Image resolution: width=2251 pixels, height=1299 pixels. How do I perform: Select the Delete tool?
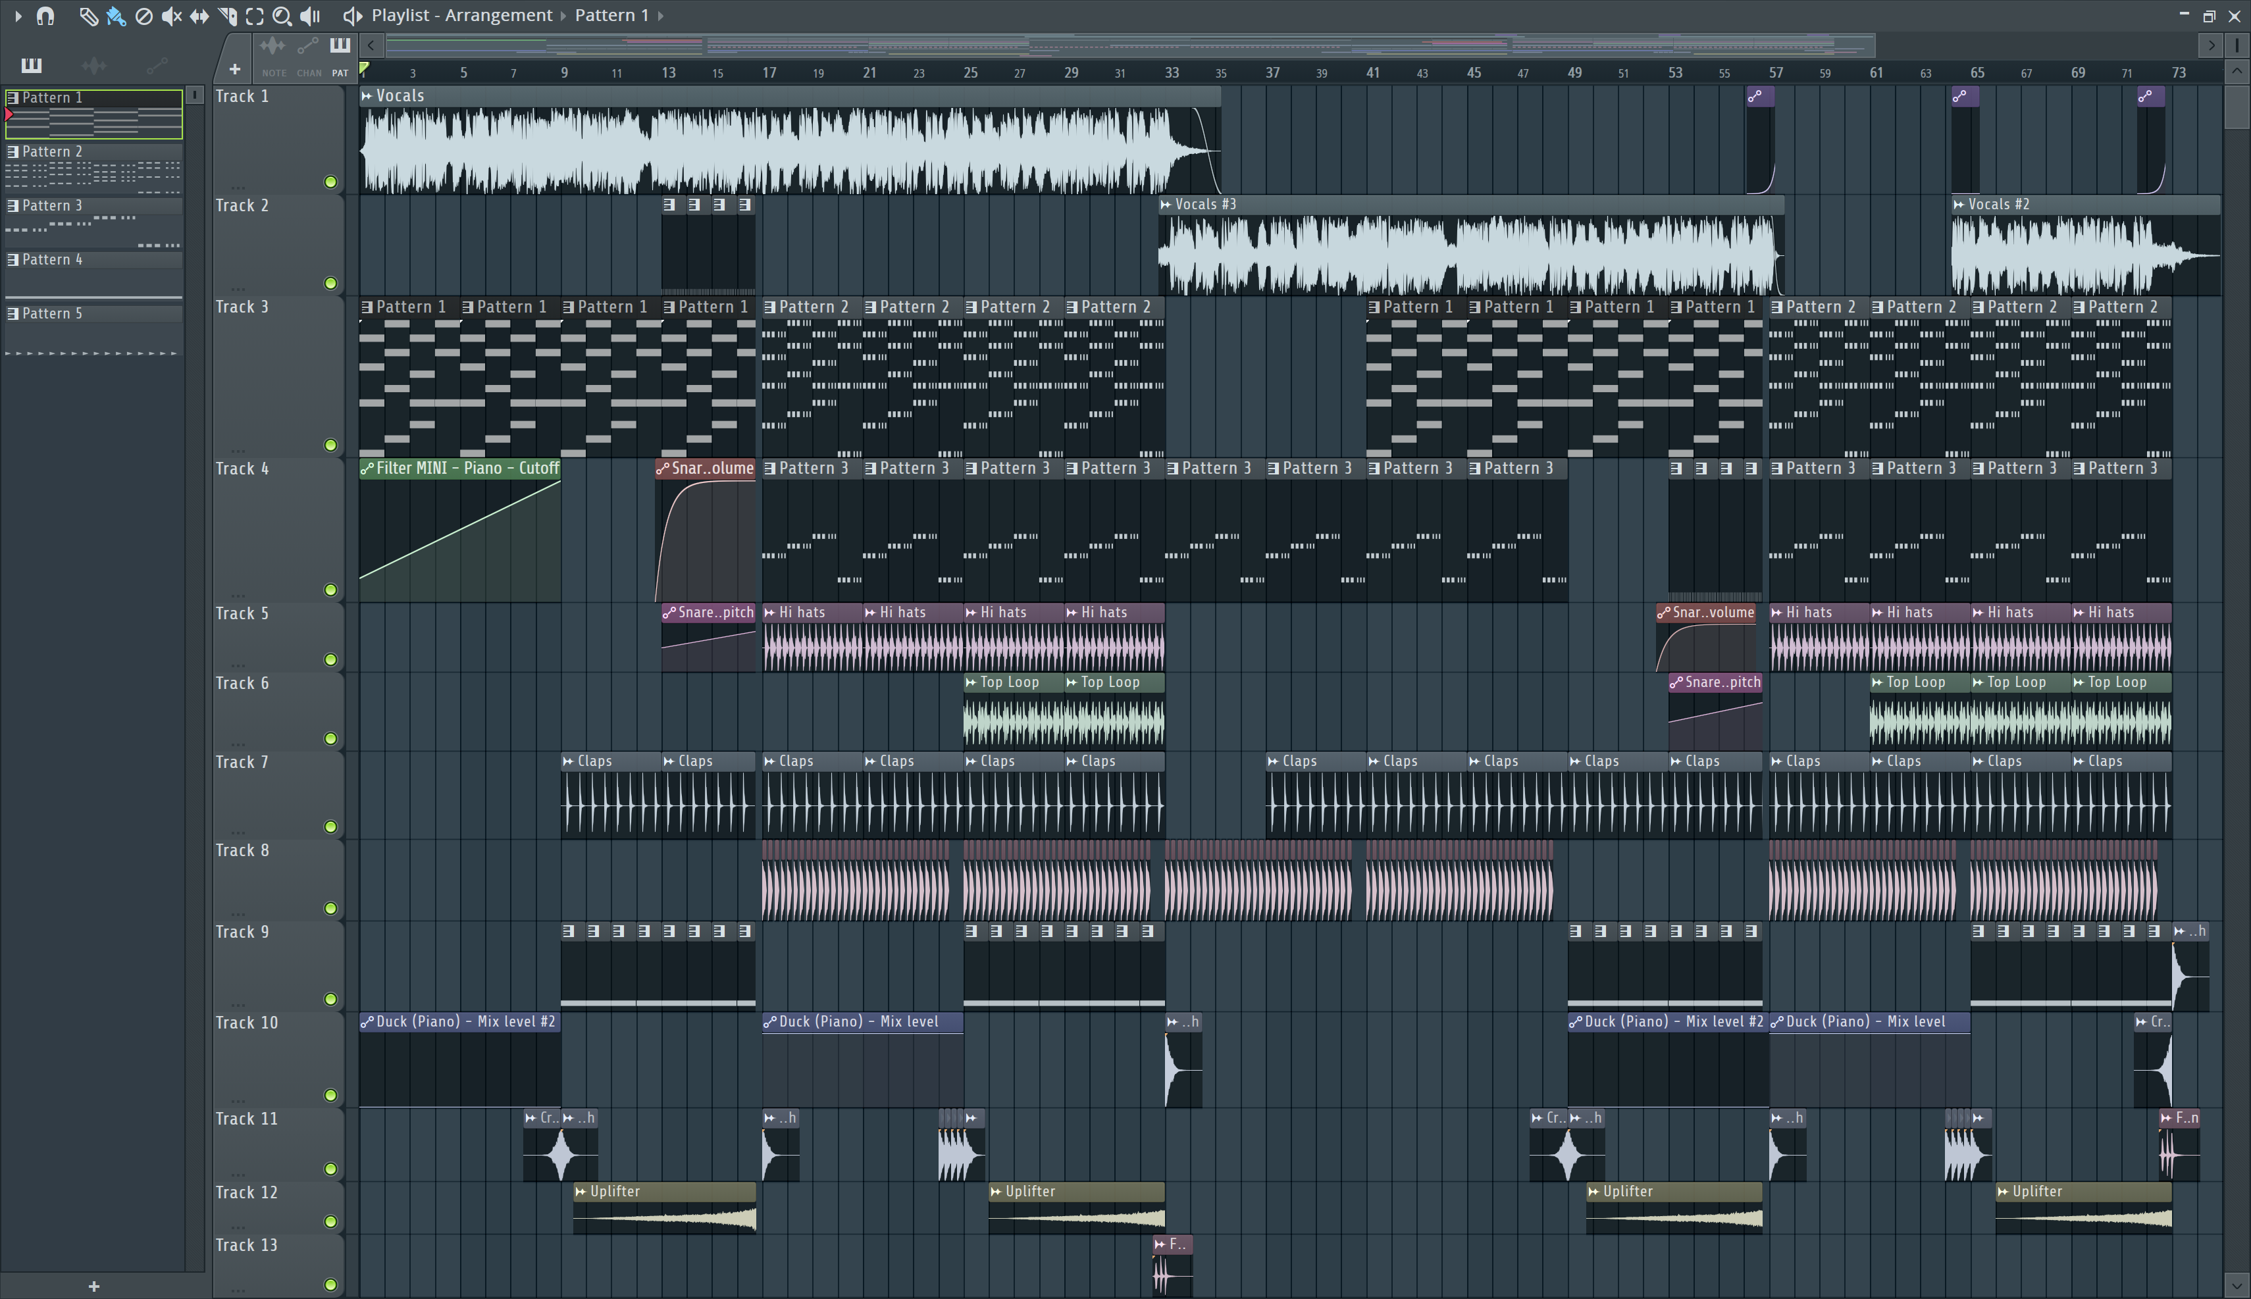[x=143, y=16]
